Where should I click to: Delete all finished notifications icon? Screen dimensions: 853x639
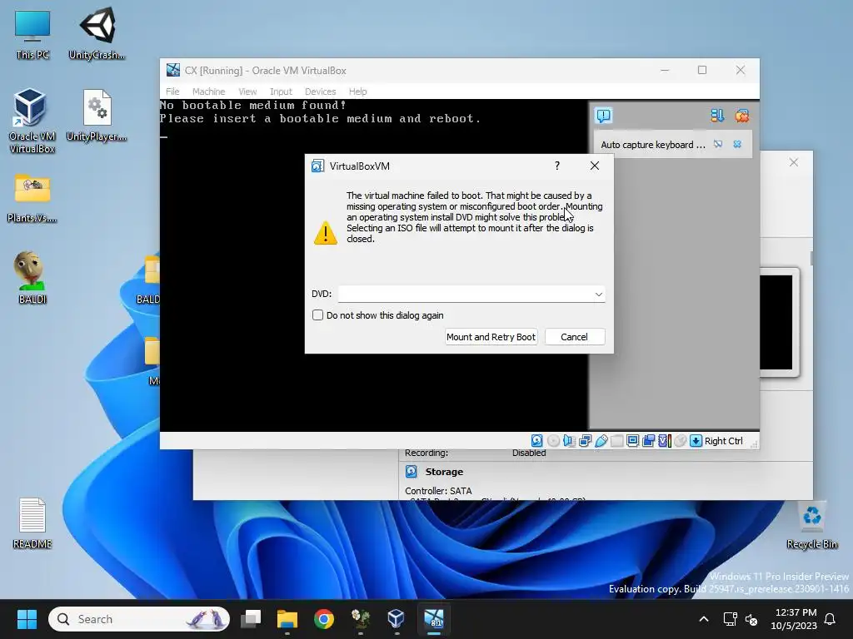tap(742, 115)
